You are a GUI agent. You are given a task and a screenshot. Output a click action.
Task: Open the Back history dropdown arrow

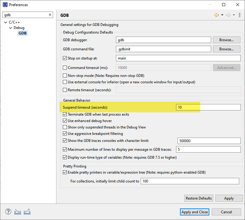pos(222,15)
